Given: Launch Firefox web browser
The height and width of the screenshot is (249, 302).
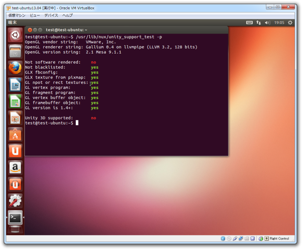Looking at the screenshot, I should click(15, 68).
